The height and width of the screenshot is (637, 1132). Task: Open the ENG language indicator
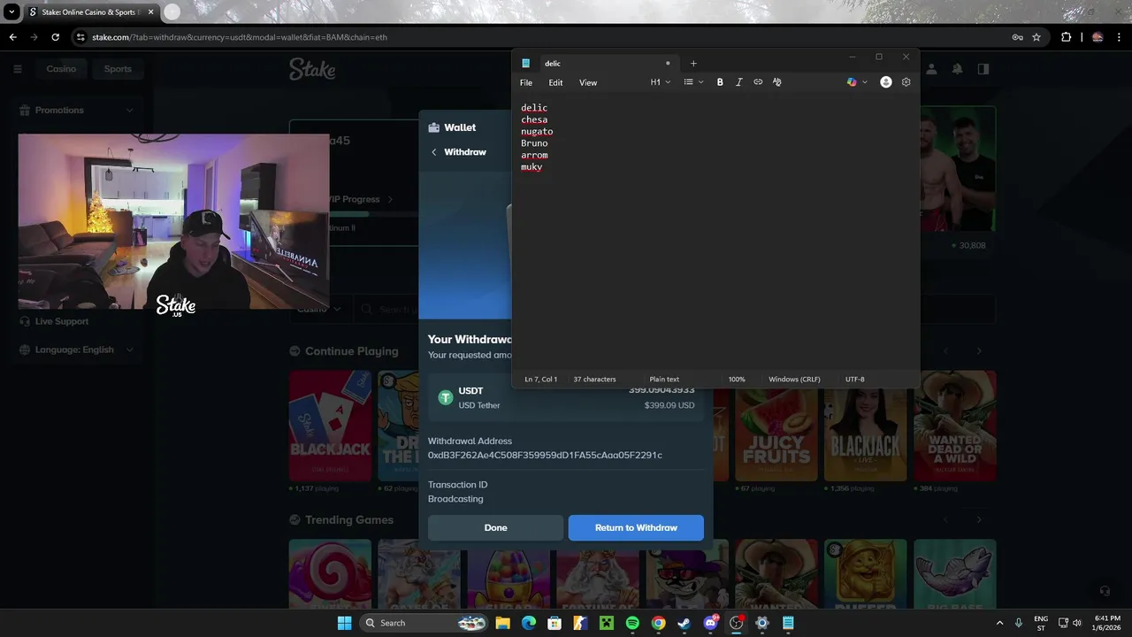1041,623
